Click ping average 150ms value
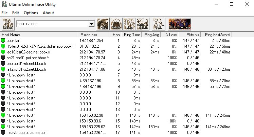 [x=154, y=127]
